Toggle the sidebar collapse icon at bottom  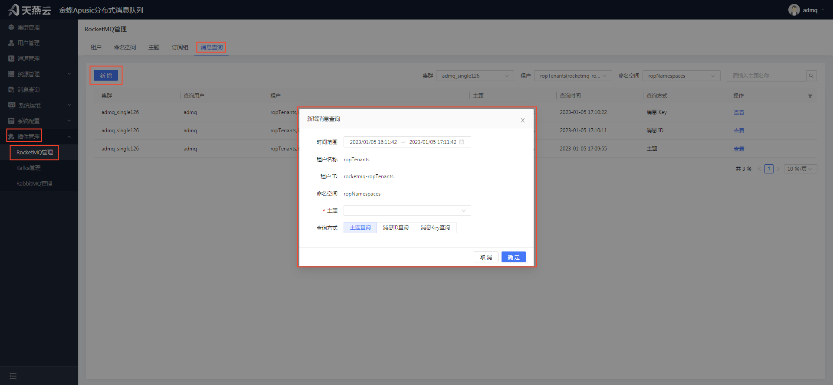(x=13, y=376)
